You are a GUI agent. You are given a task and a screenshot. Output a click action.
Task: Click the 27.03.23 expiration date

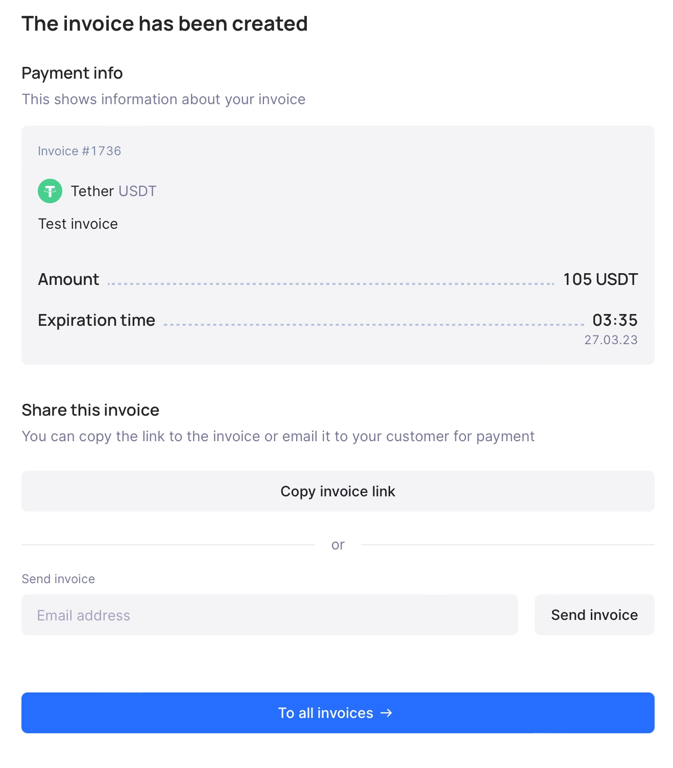click(x=611, y=340)
